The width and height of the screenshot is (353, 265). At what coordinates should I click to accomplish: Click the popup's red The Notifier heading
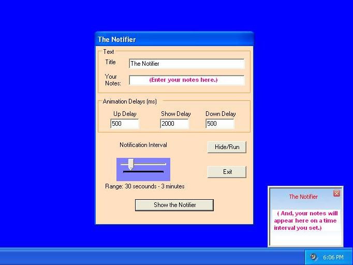(x=303, y=197)
